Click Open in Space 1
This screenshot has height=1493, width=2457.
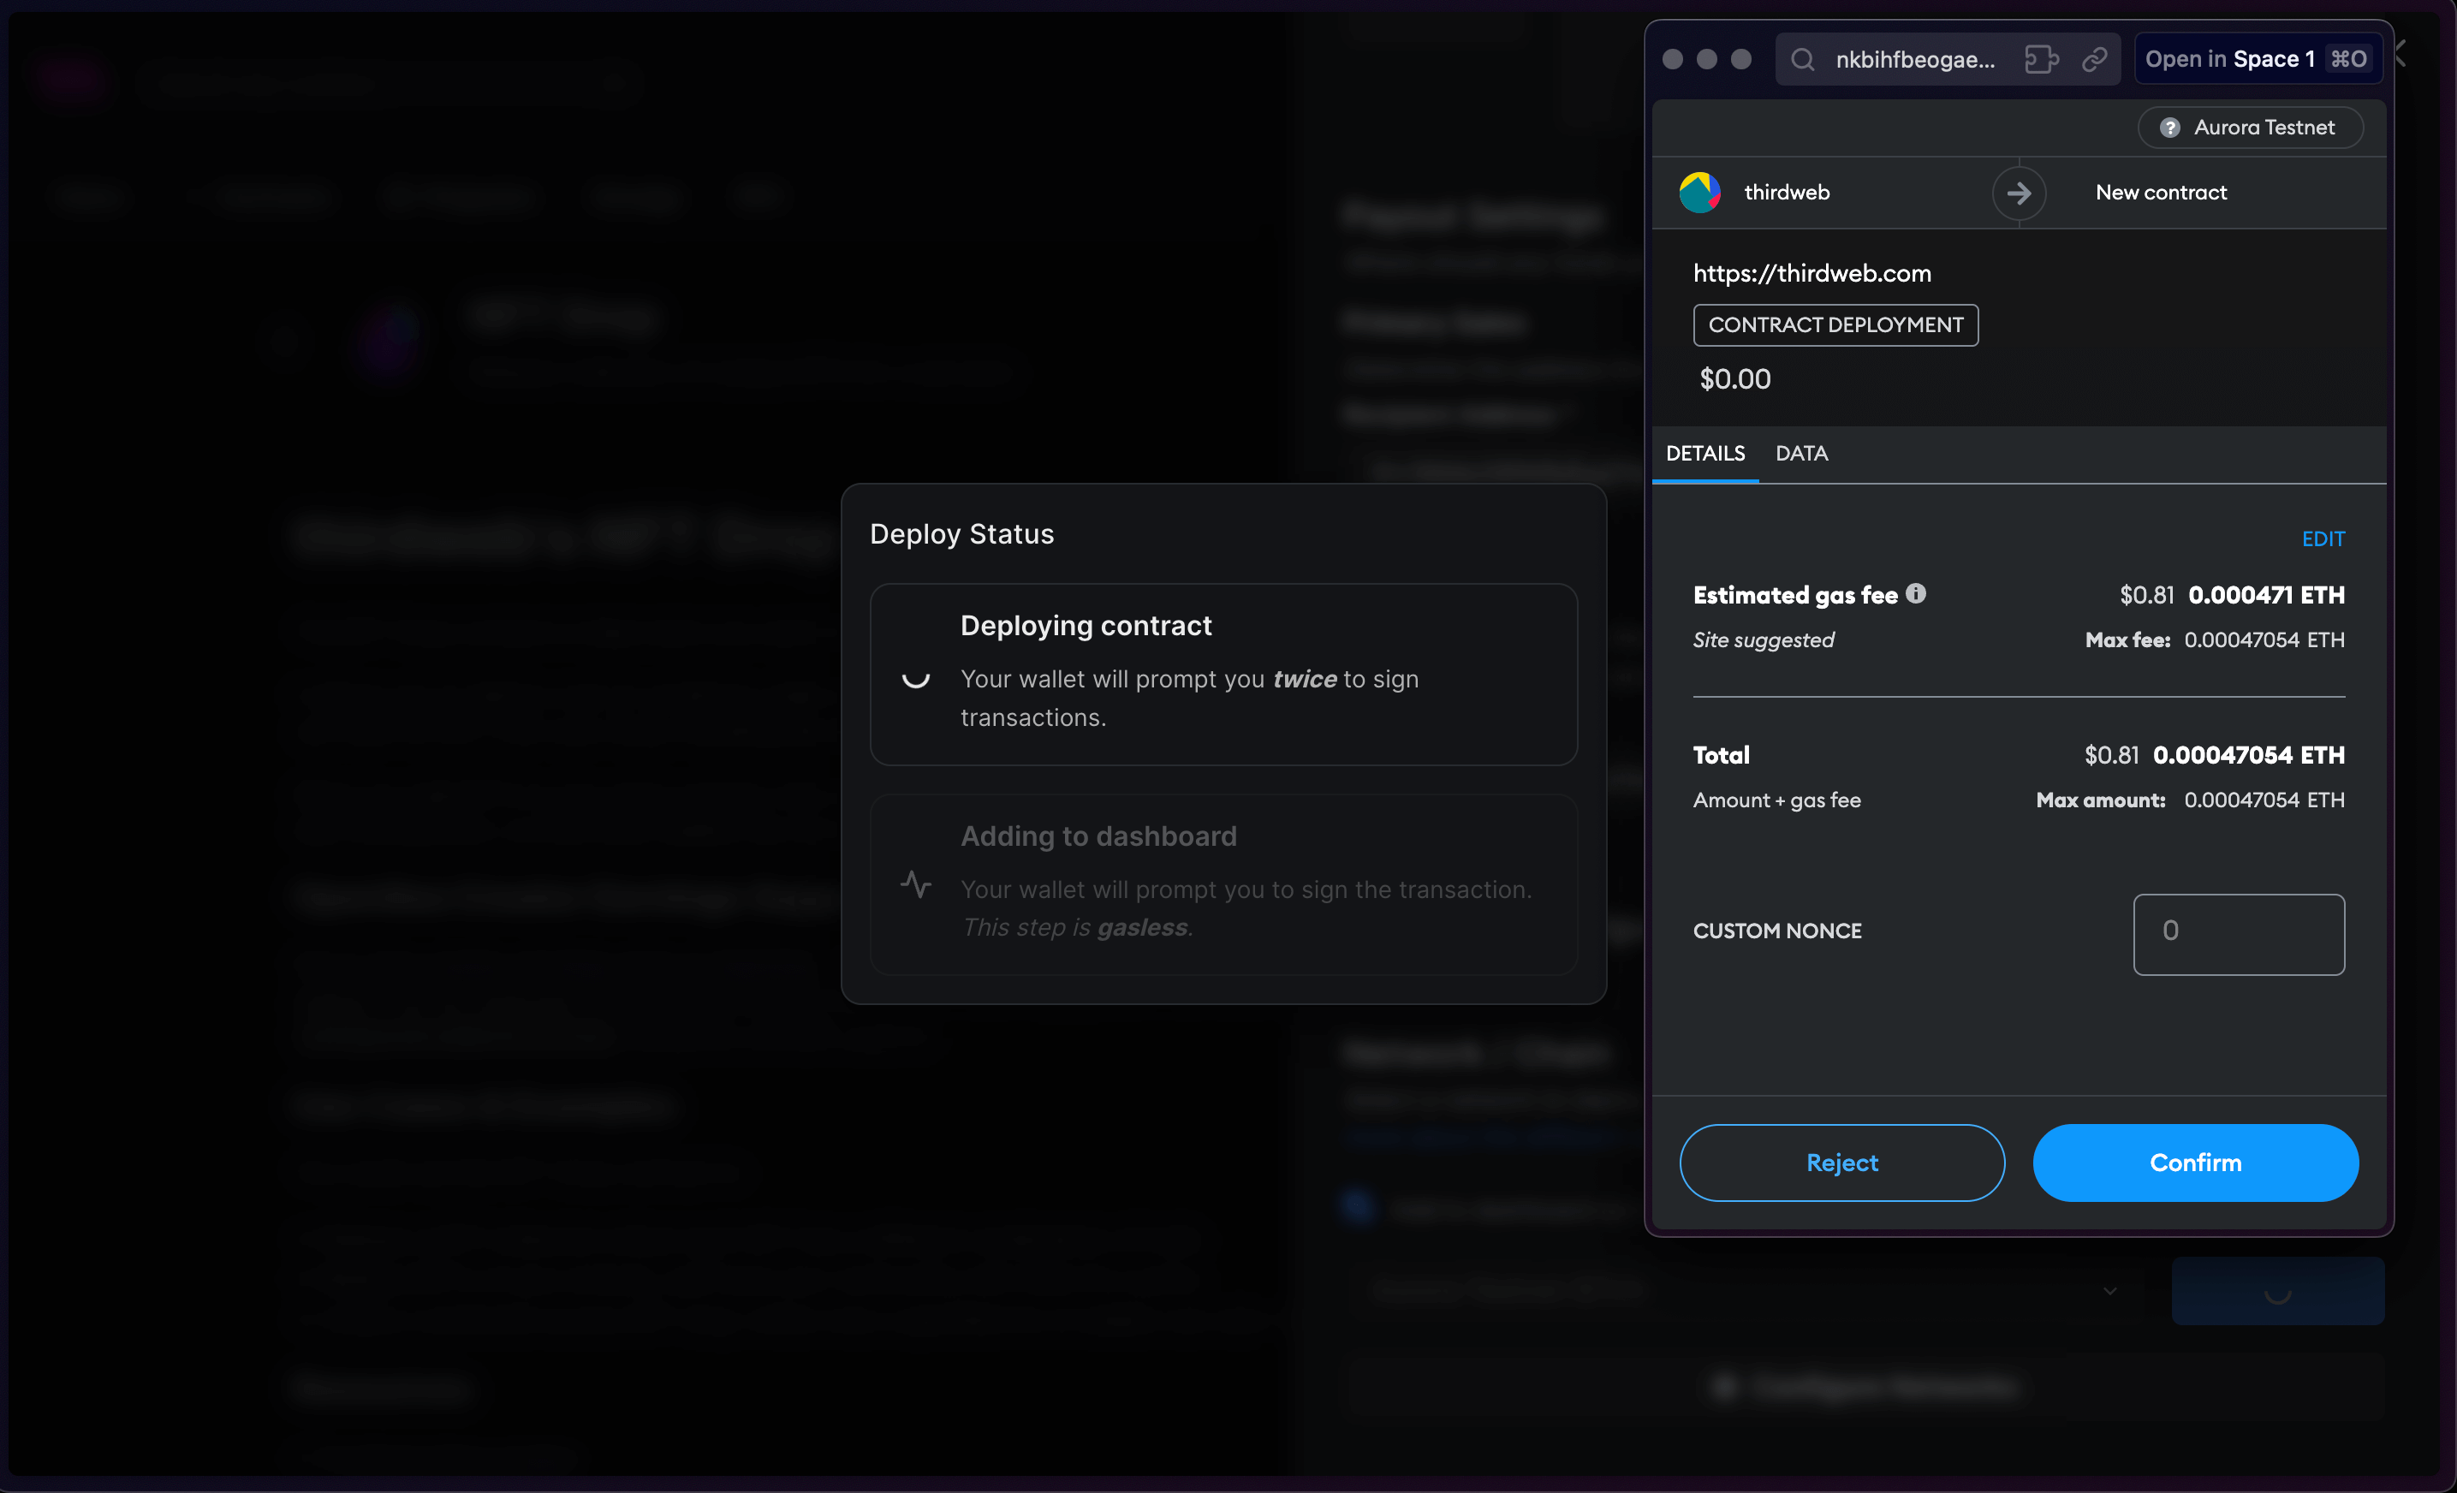pos(2257,59)
